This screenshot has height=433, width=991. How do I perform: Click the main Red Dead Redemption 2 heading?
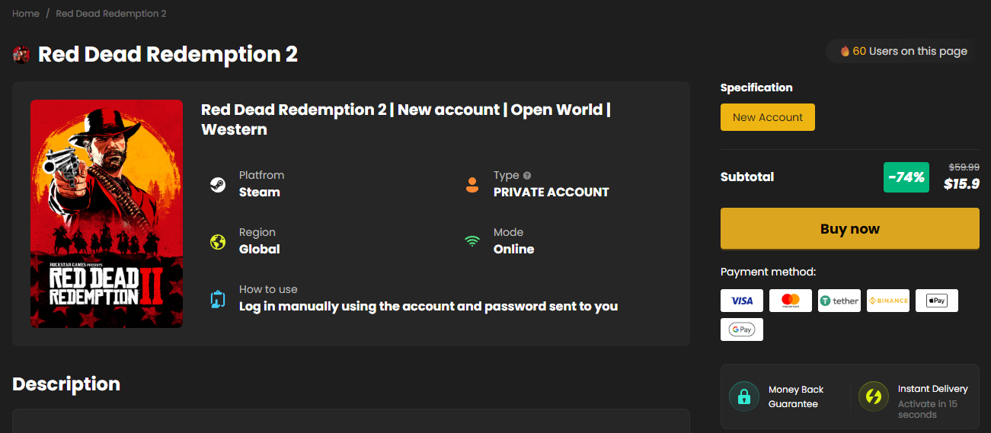coord(168,55)
